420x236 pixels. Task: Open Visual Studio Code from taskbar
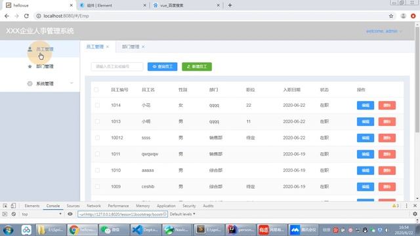(146, 230)
